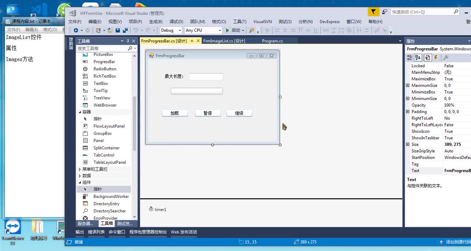Select TabControl in toolbox
This screenshot has width=471, height=251.
pyautogui.click(x=103, y=155)
